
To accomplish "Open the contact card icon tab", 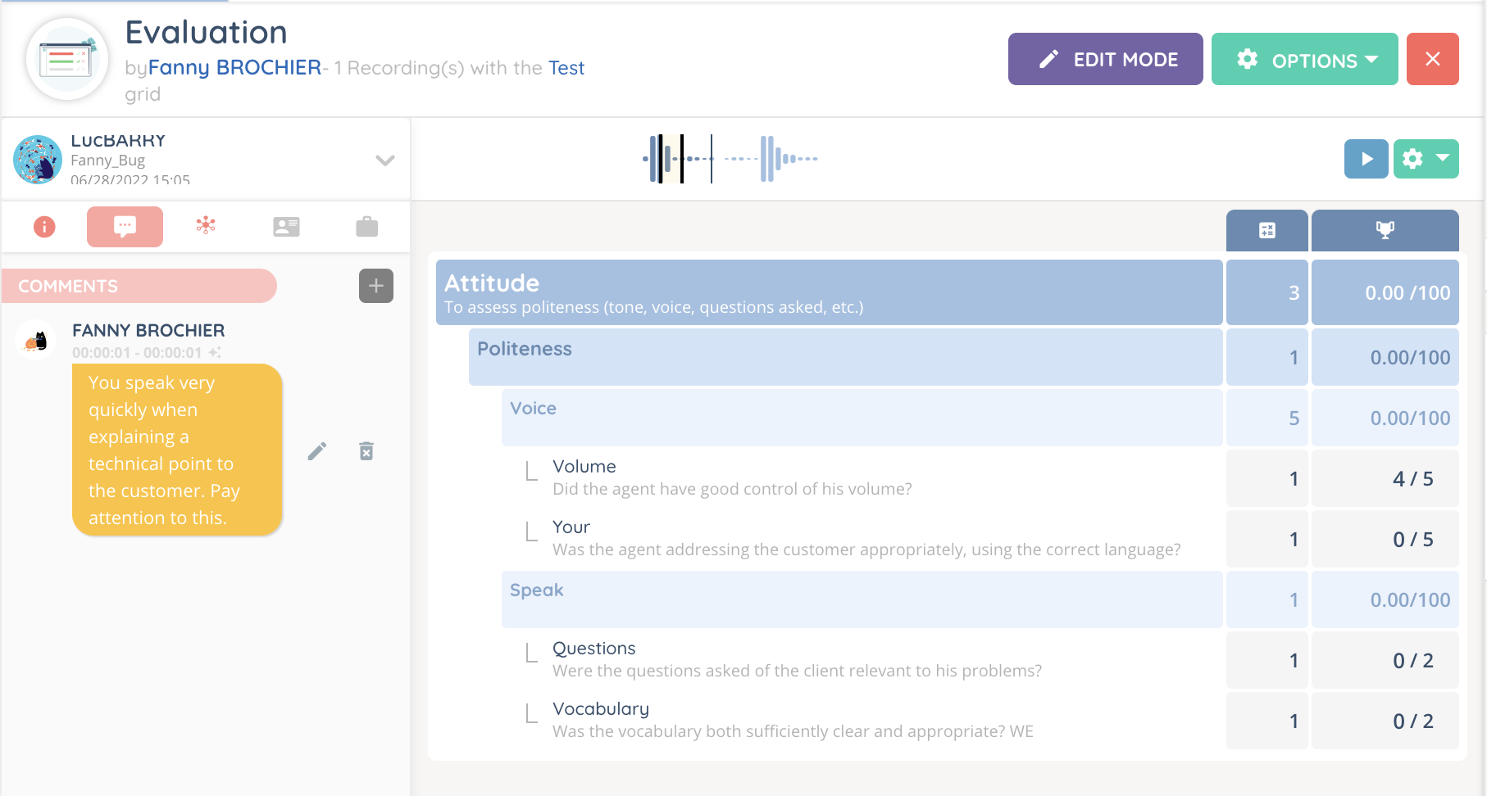I will point(286,227).
